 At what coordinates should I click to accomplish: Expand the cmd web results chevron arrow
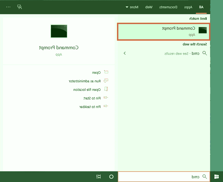pyautogui.click(x=125, y=53)
